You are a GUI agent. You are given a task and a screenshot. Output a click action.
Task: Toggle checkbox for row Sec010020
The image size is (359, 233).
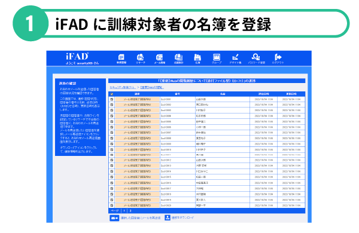(112, 206)
